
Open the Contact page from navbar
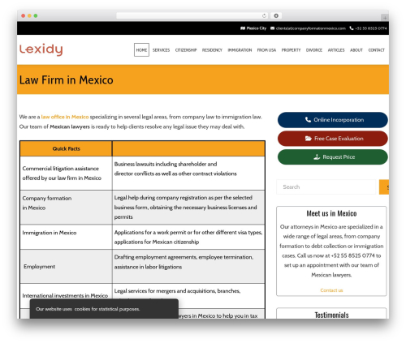tap(376, 50)
